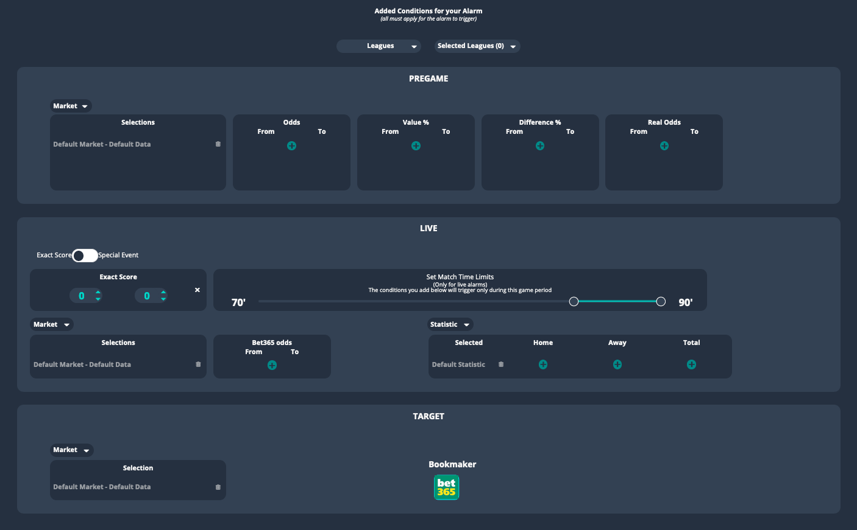This screenshot has height=530, width=857.
Task: Add a Real Odds range
Action: [664, 145]
